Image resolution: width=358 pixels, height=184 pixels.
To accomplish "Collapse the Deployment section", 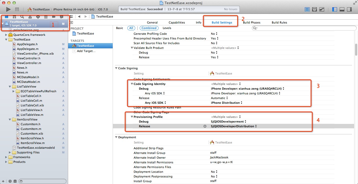I will coord(116,137).
